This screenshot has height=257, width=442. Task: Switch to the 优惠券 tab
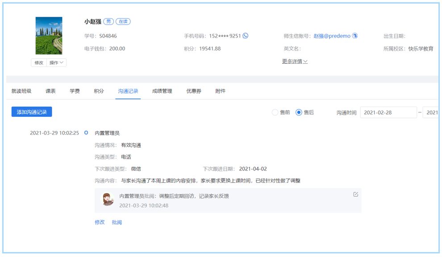(x=194, y=91)
